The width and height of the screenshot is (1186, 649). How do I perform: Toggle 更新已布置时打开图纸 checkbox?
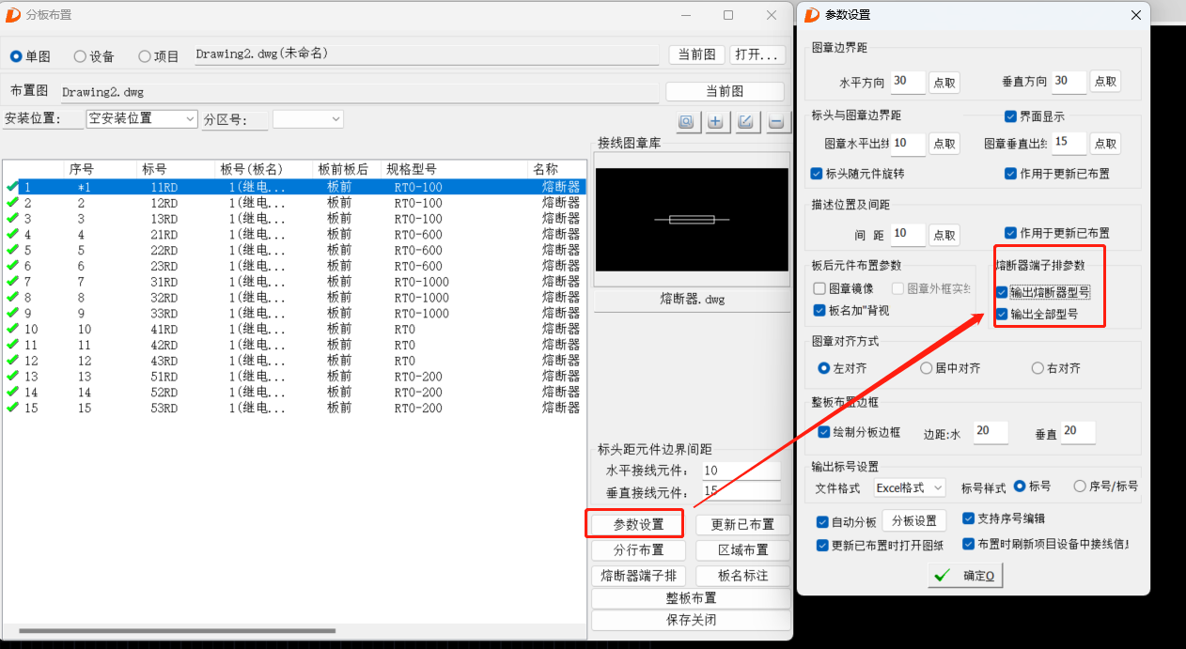coord(823,545)
